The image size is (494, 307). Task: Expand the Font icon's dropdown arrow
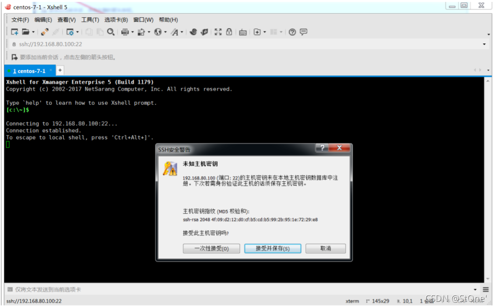pos(182,32)
